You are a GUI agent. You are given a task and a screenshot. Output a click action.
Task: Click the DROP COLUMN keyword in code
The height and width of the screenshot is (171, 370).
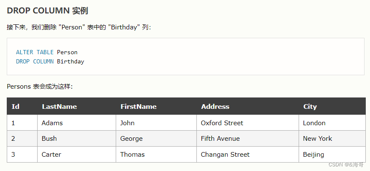coord(35,61)
